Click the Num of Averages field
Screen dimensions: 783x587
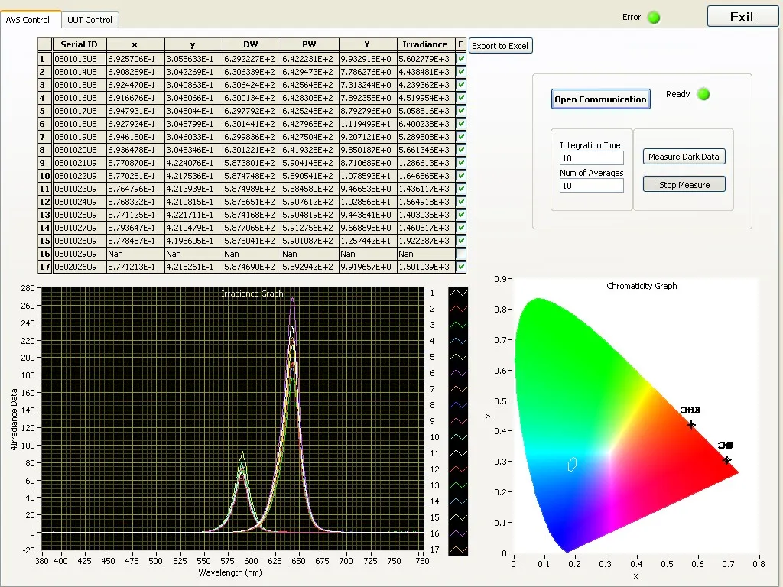(591, 186)
